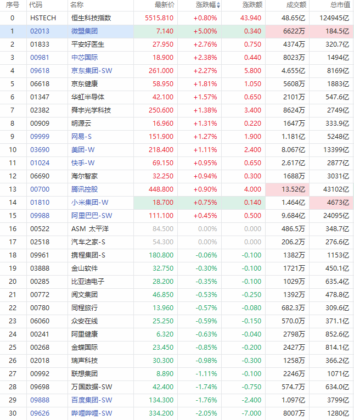354x420 pixels.
Task: Open 中芯国际 stock link
Action: pyautogui.click(x=85, y=57)
